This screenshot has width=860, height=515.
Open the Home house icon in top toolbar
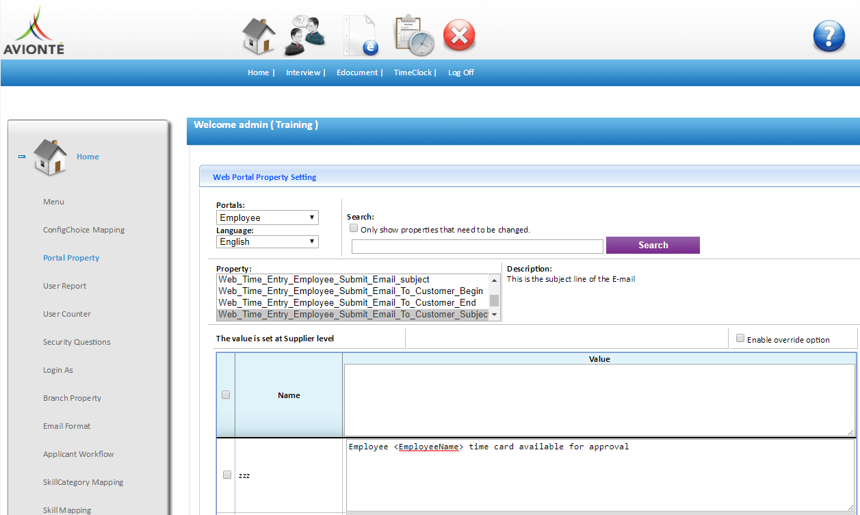pos(259,36)
